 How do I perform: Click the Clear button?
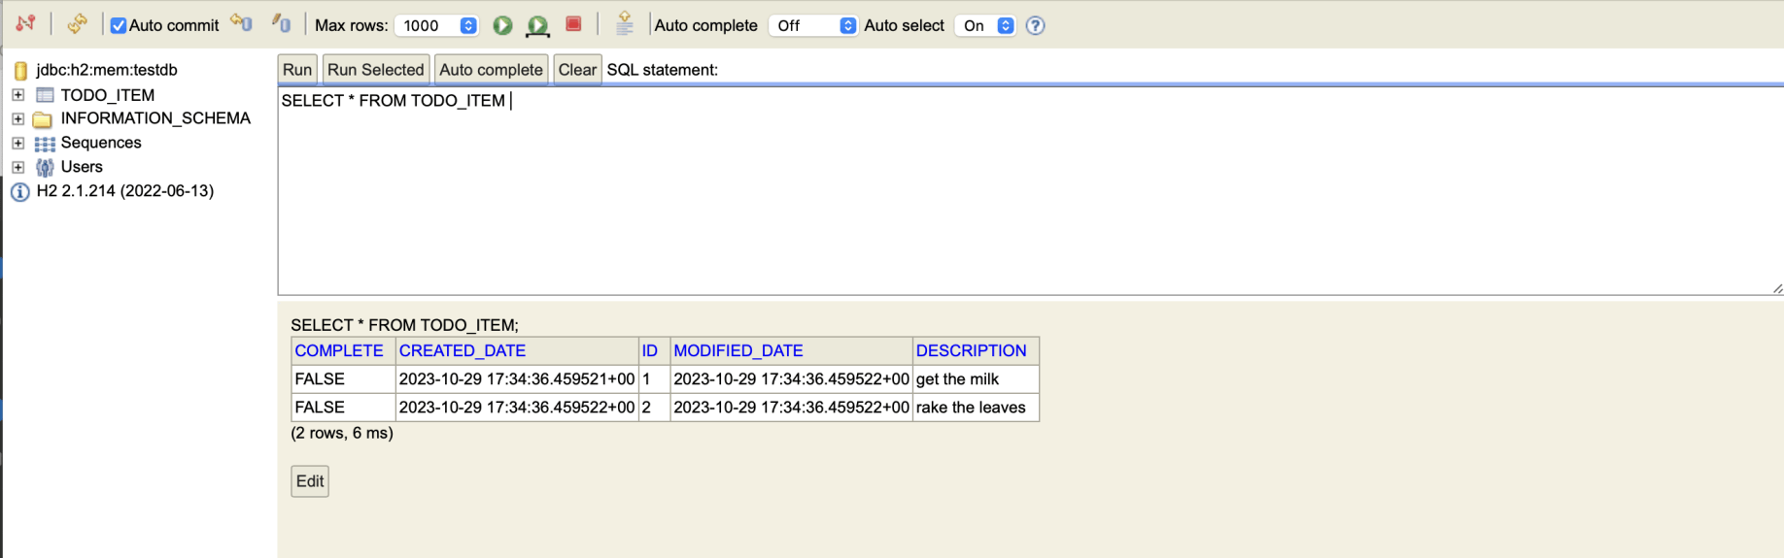(577, 70)
